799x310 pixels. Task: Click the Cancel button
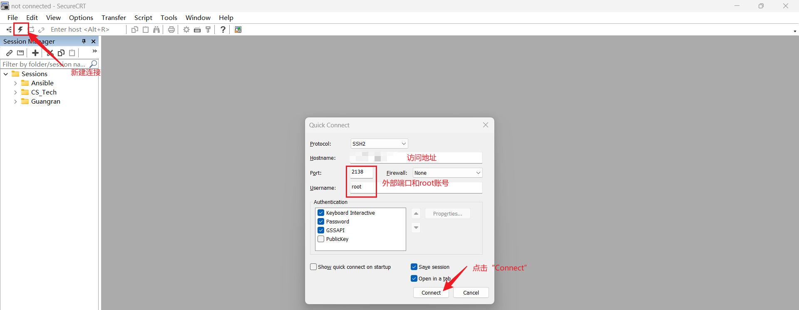coord(471,293)
